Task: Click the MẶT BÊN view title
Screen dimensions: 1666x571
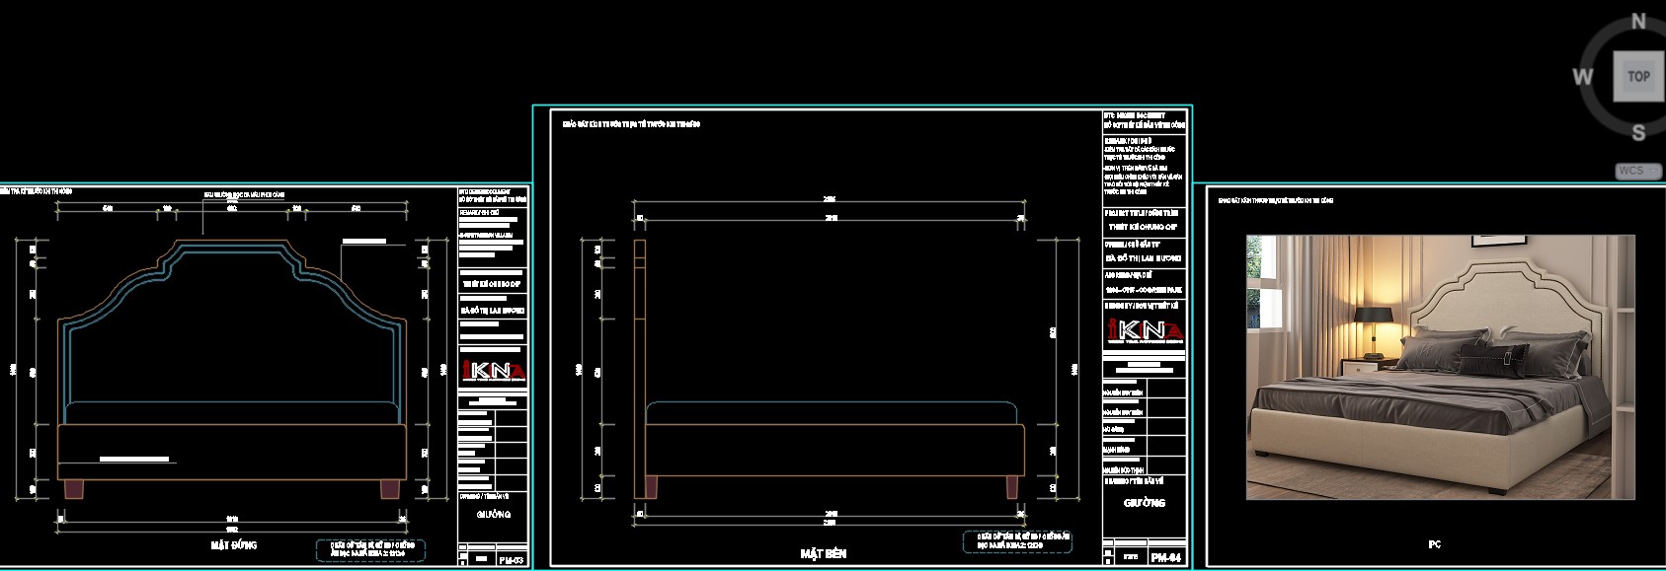Action: 823,554
